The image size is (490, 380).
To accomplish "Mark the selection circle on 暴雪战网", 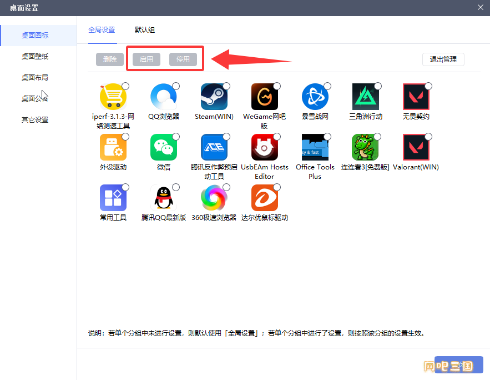I will click(327, 86).
